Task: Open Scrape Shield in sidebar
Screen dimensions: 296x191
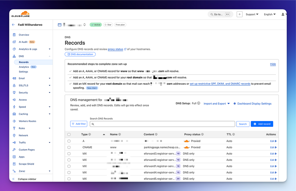Action: tap(26, 164)
